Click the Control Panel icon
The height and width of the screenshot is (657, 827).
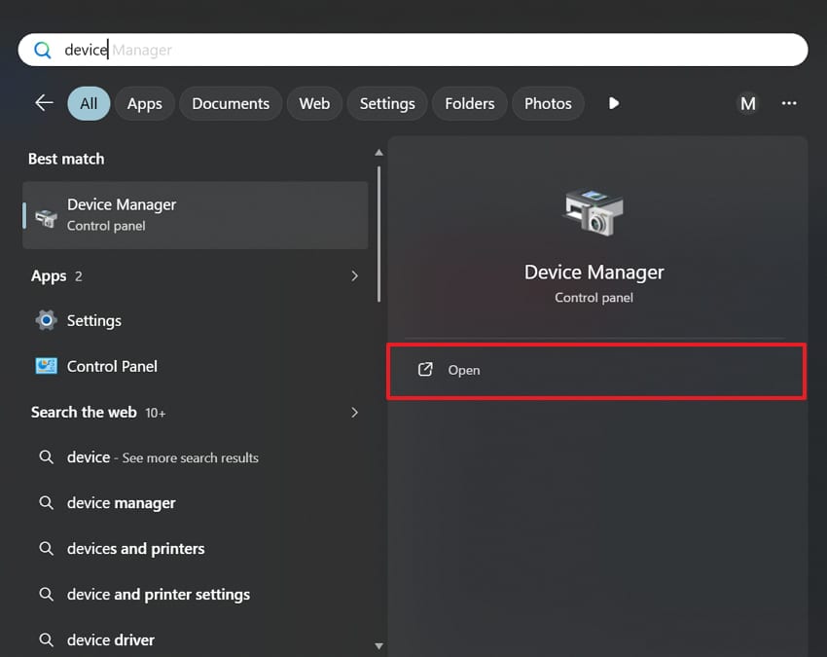46,366
